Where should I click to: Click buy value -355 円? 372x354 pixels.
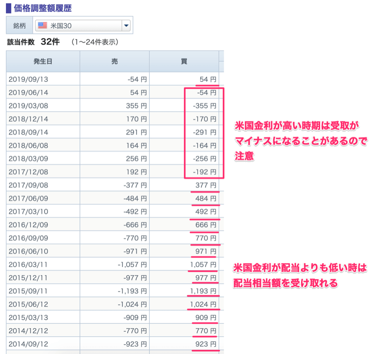click(205, 106)
